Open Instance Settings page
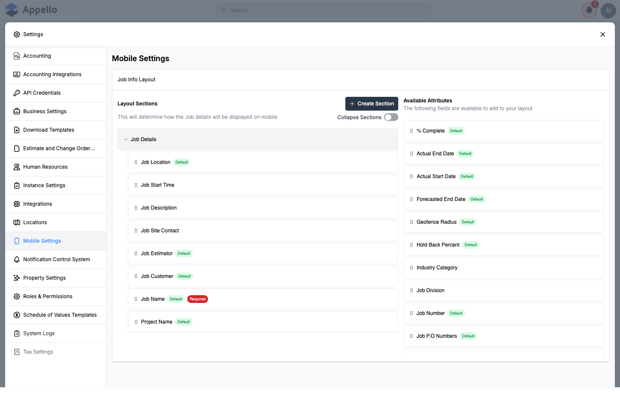 [x=56, y=185]
